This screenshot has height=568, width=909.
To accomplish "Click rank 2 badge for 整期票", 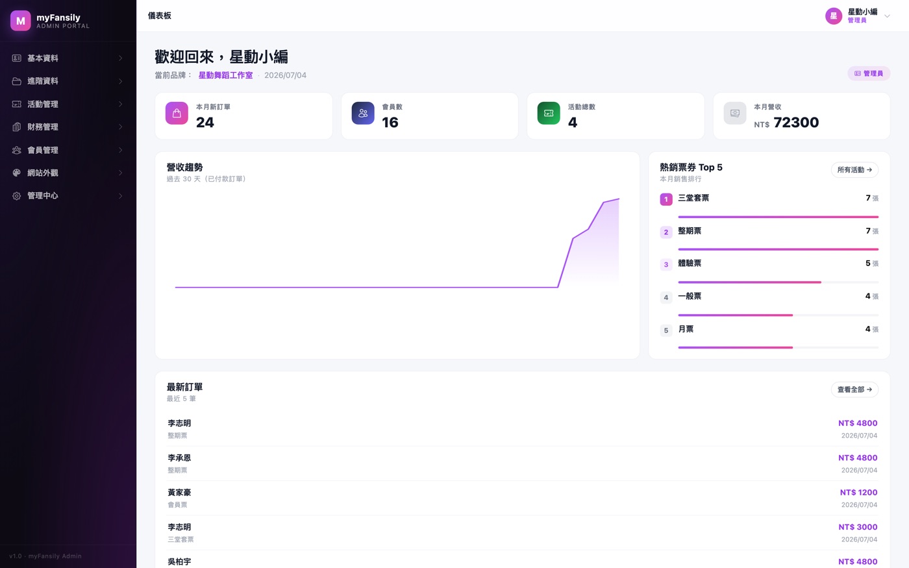I will point(666,232).
